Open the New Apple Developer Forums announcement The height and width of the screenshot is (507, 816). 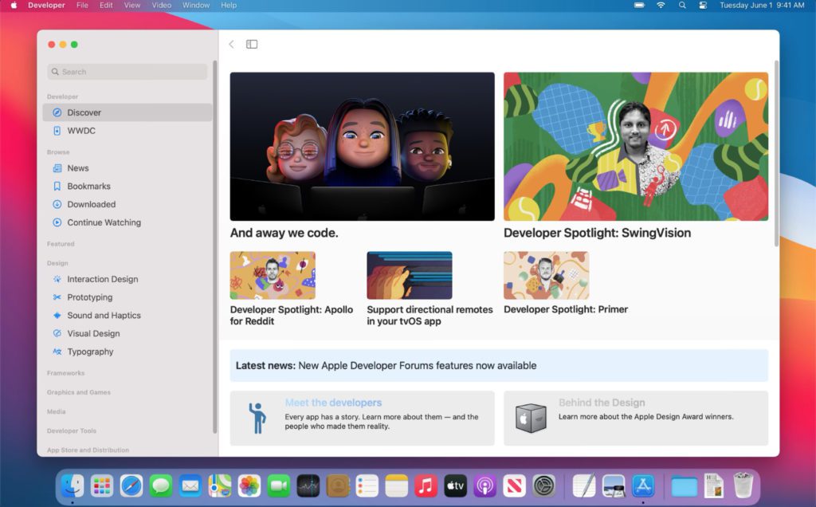498,364
